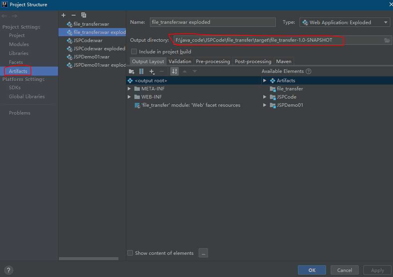This screenshot has width=393, height=277.
Task: Click the Add artifact plus icon
Action: 63,15
